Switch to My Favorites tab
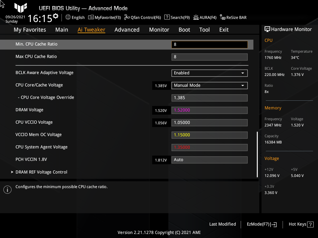The height and width of the screenshot is (238, 318). pyautogui.click(x=30, y=30)
